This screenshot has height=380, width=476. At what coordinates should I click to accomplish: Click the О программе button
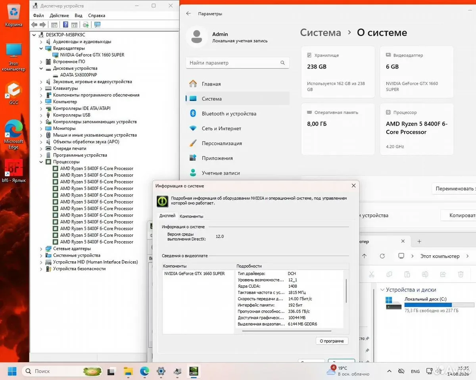(x=332, y=341)
